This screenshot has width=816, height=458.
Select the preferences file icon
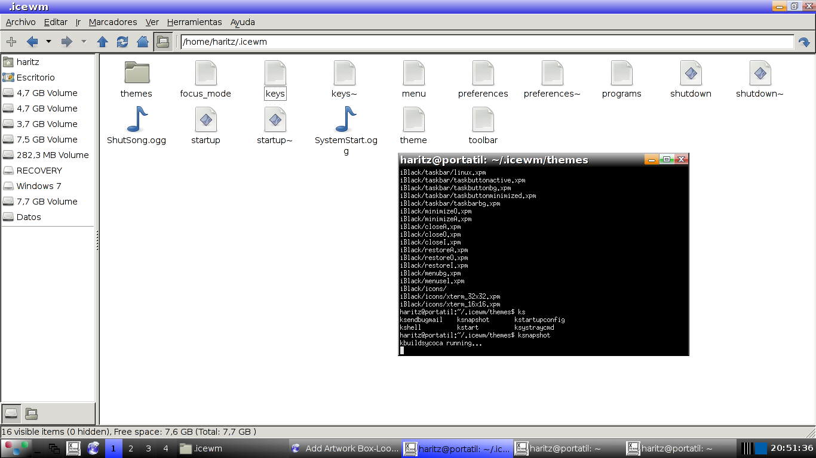tap(483, 73)
